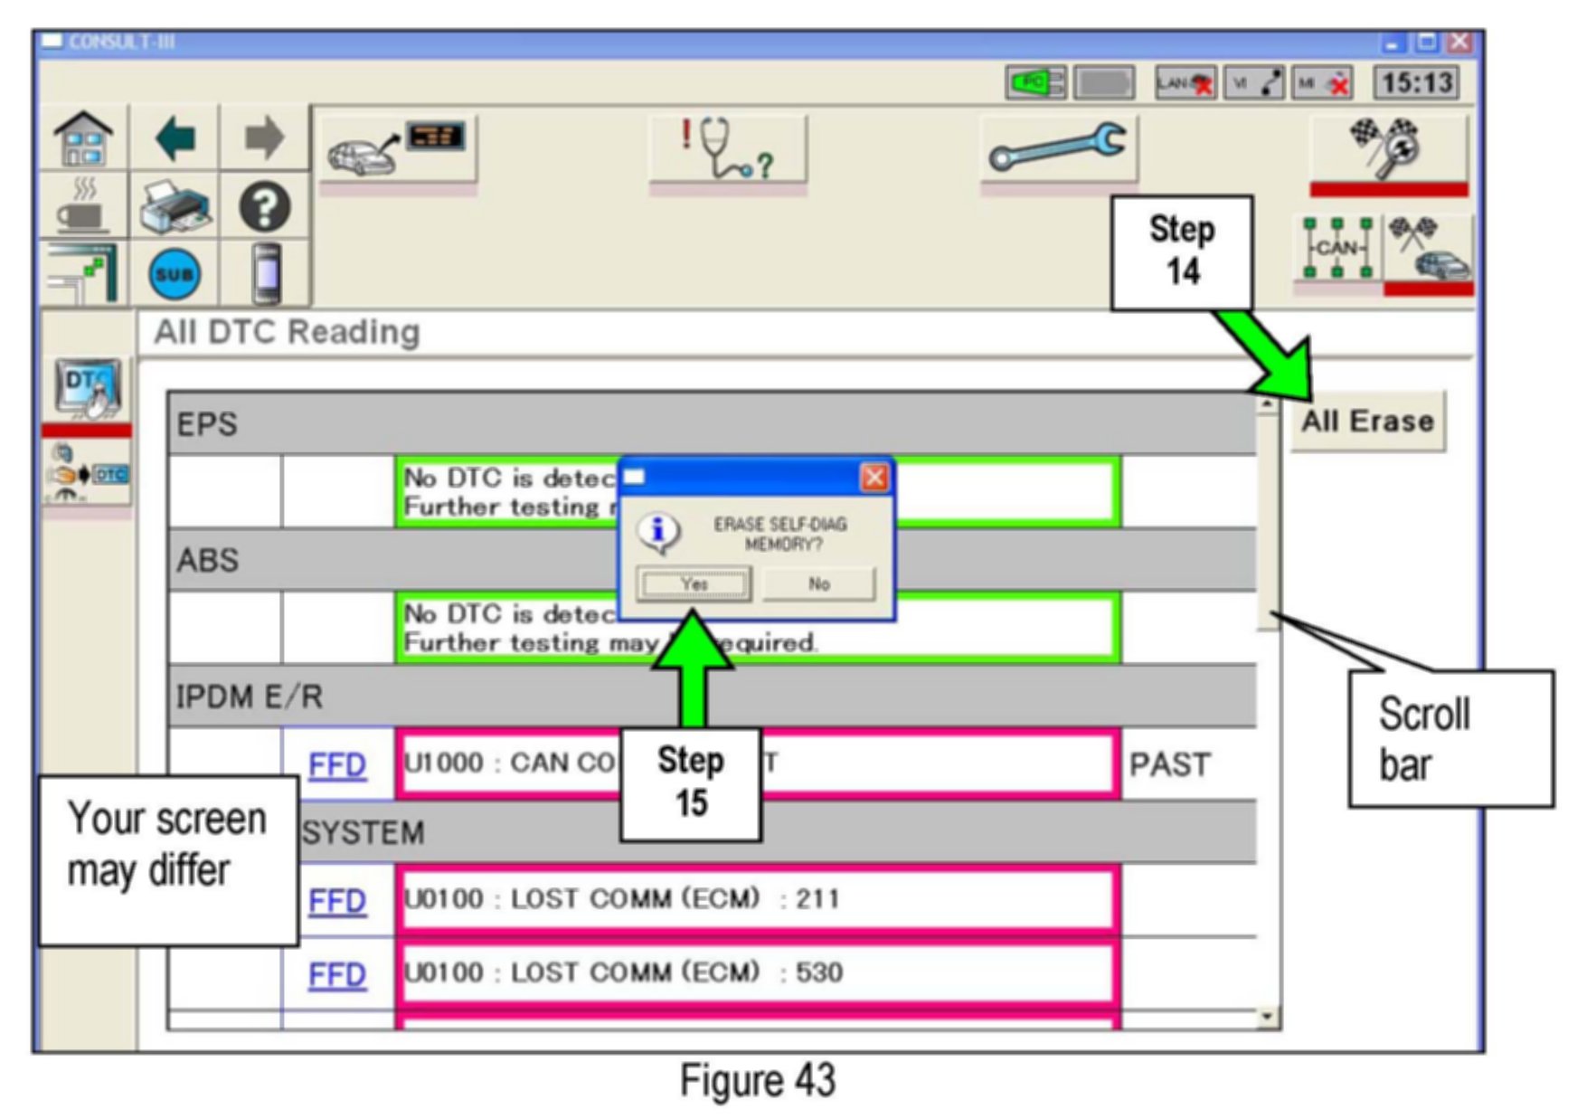Click the green Back arrow

pyautogui.click(x=175, y=138)
